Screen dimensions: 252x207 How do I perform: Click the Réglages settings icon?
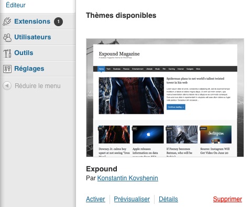pos(7,69)
